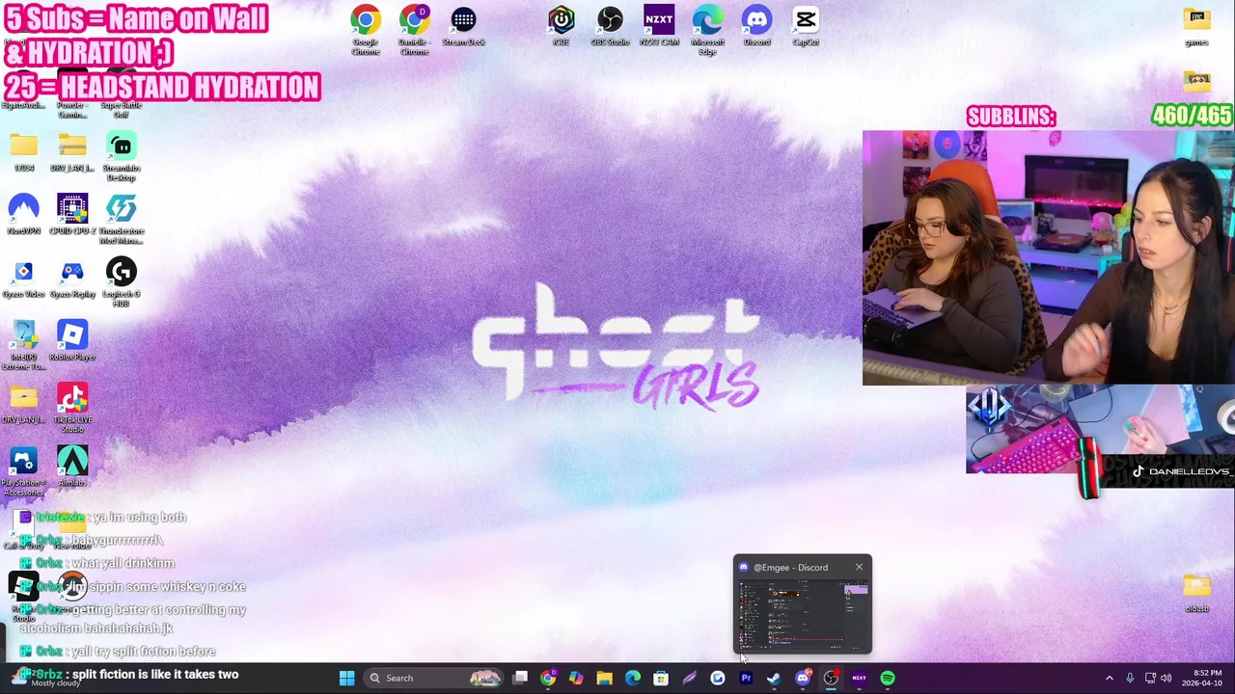The image size is (1235, 694).
Task: Select the Stream Deck desktop icon
Action: click(463, 26)
